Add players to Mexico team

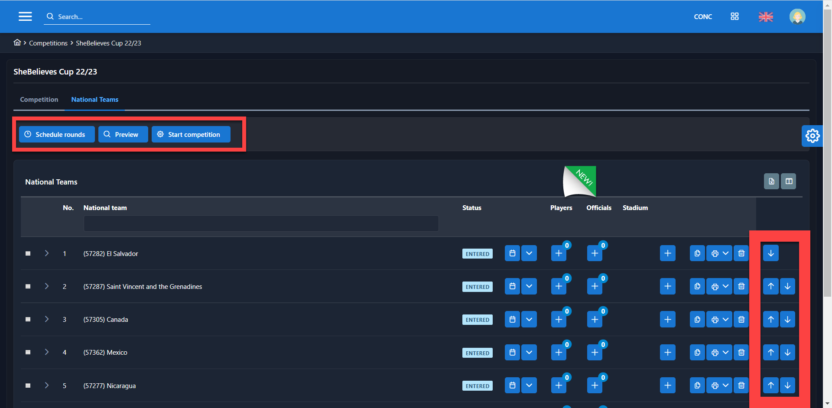point(559,353)
